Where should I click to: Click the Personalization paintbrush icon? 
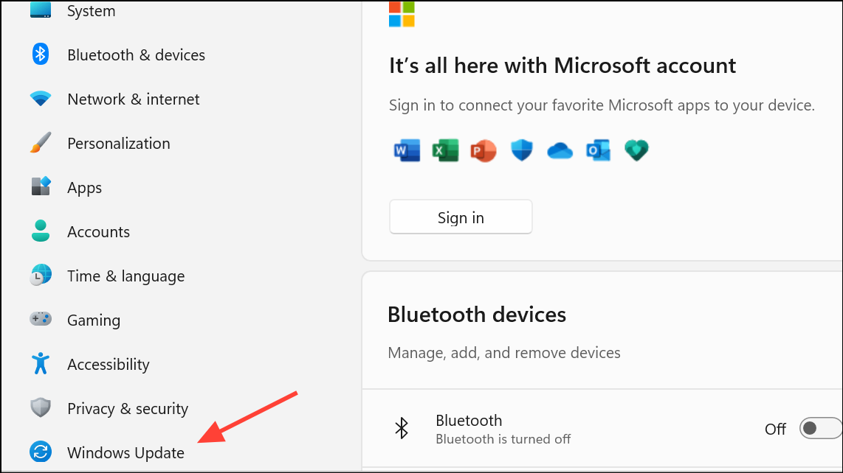(x=41, y=143)
